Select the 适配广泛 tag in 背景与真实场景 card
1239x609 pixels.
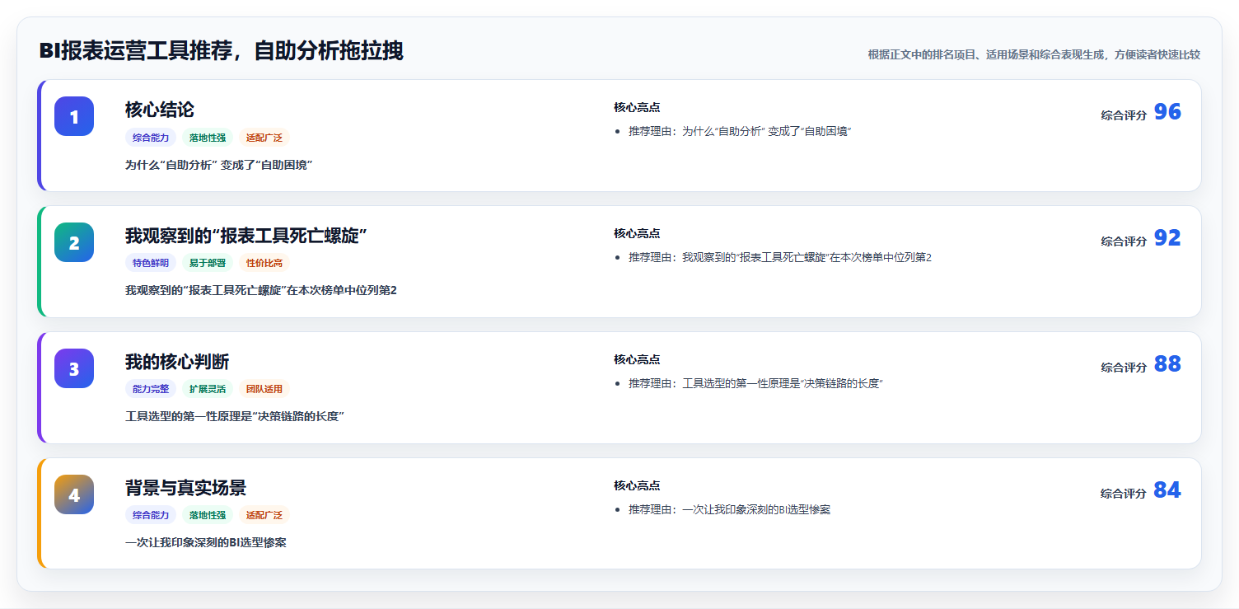pyautogui.click(x=264, y=515)
